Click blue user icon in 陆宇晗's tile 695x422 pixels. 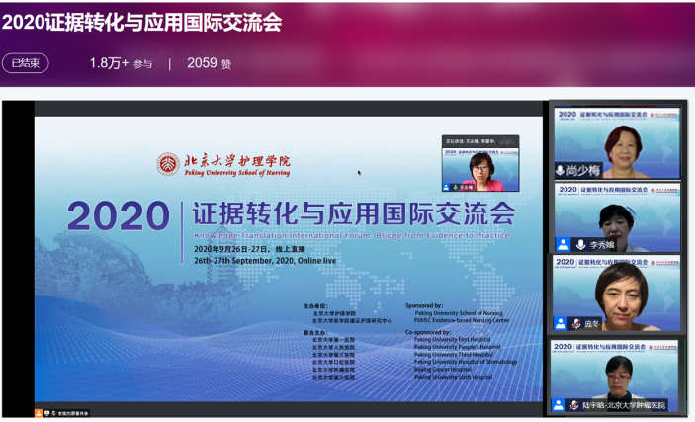558,405
